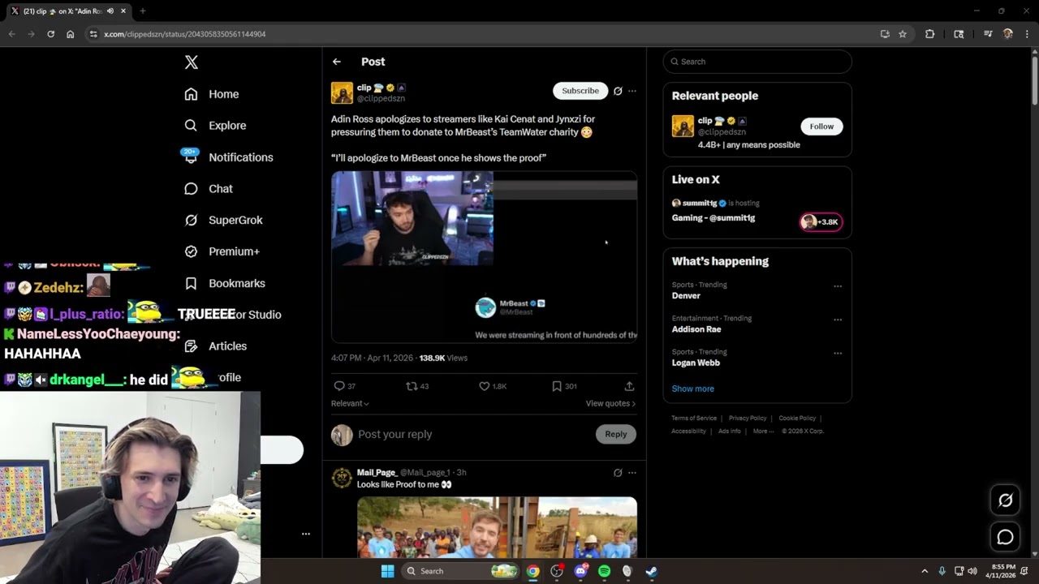This screenshot has height=584, width=1039.
Task: Open more options for Logan Webb trend
Action: (x=838, y=354)
